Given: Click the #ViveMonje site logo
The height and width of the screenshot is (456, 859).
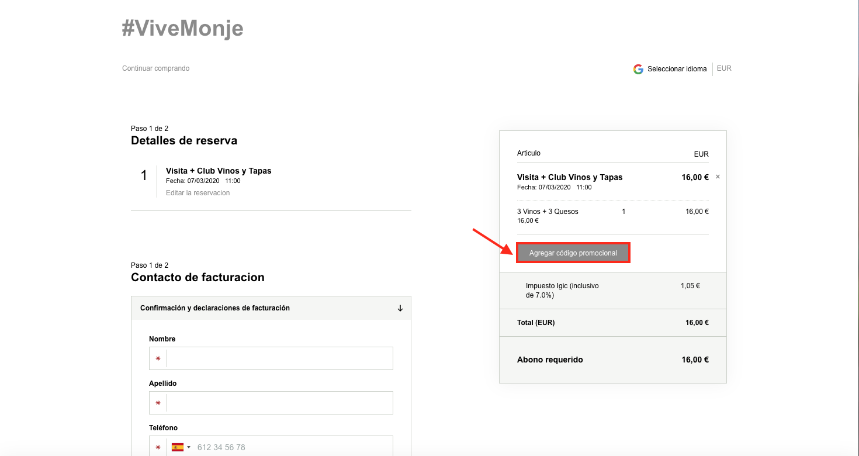Looking at the screenshot, I should click(182, 28).
